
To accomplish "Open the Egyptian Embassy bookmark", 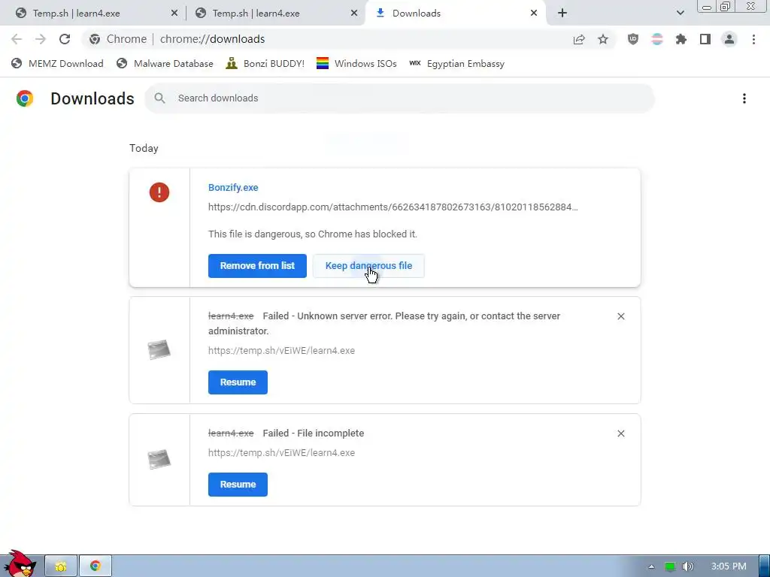I will tap(456, 64).
